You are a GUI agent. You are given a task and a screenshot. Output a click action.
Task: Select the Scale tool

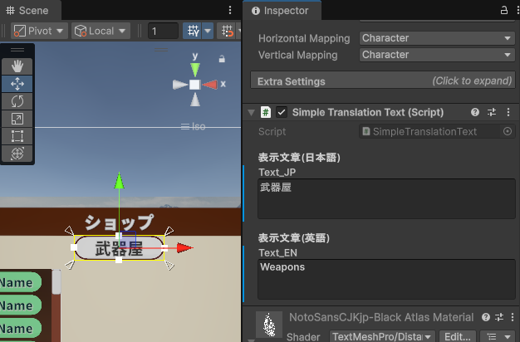pyautogui.click(x=17, y=118)
